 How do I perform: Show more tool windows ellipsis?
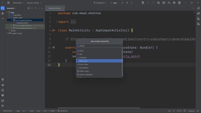point(3,19)
